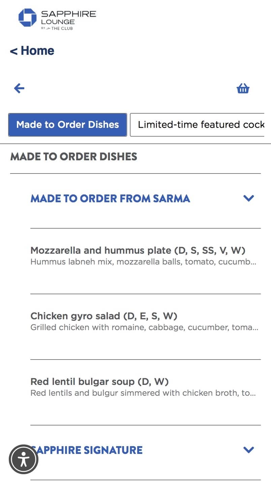The width and height of the screenshot is (271, 483).
Task: Open the Mozzarella and hummus plate item
Action: (x=138, y=250)
